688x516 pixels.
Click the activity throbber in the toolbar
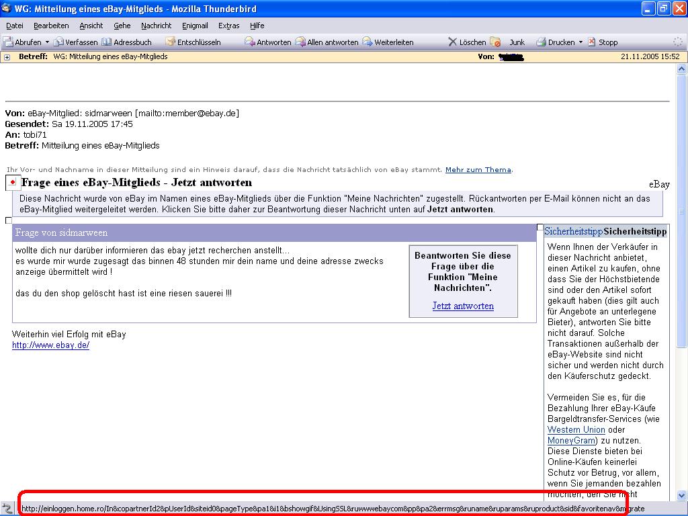pos(678,42)
